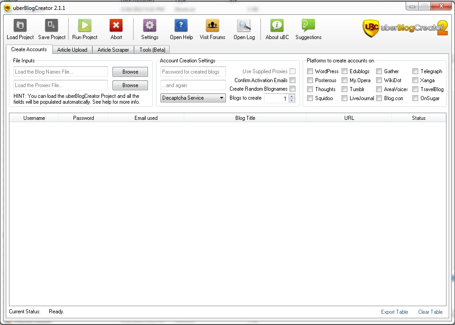
Task: Check the AreaVoices platform checkbox
Action: pyautogui.click(x=379, y=89)
